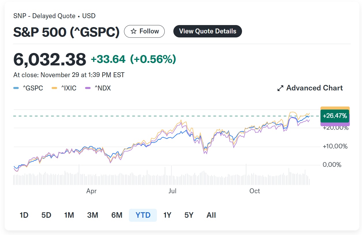This screenshot has width=362, height=235.
Task: Toggle the ^IXIC comparison series label
Action: [69, 88]
